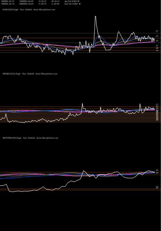The image size is (161, 231).
Task: Click the MONTHLY(50) Eagle View chart title
Action: pos(30,138)
